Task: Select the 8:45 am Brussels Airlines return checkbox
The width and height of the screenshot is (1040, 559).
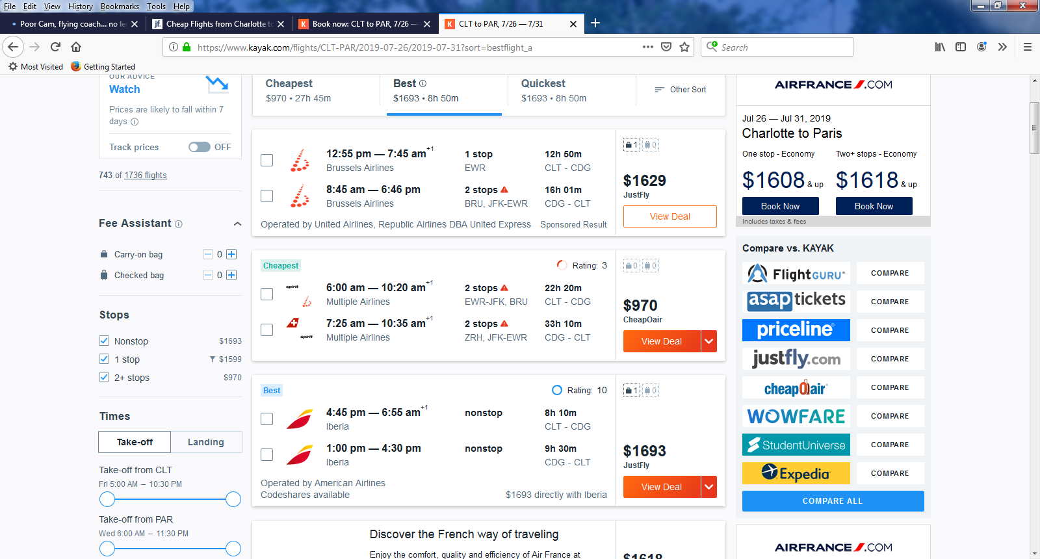Action: click(266, 196)
